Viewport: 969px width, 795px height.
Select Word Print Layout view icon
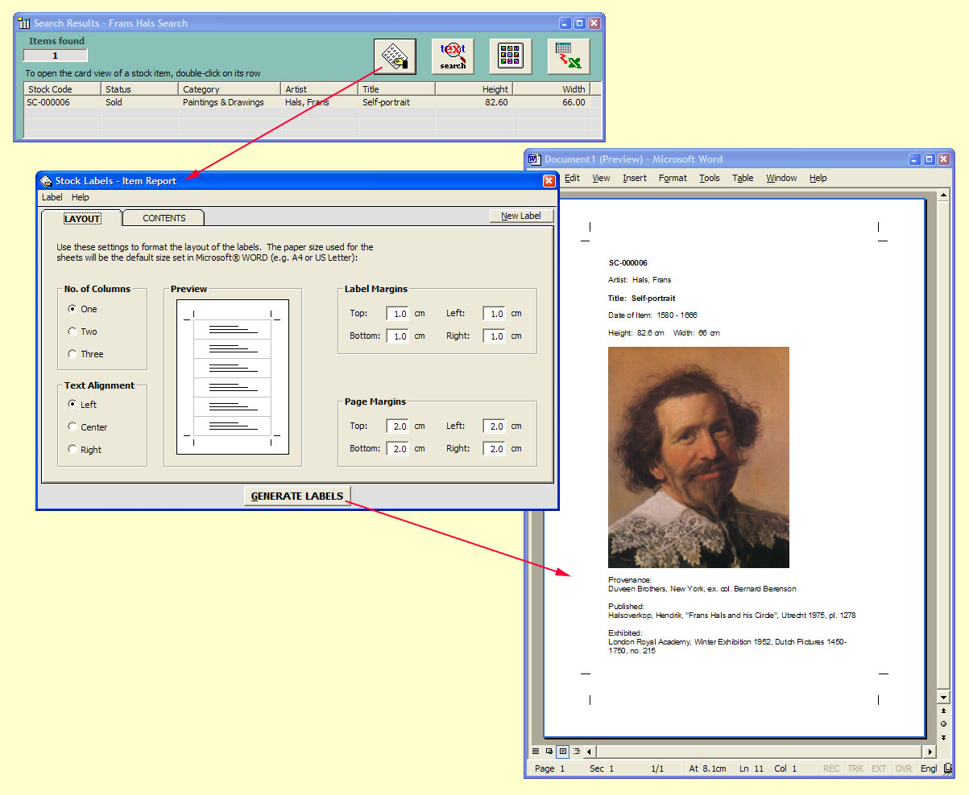point(562,752)
